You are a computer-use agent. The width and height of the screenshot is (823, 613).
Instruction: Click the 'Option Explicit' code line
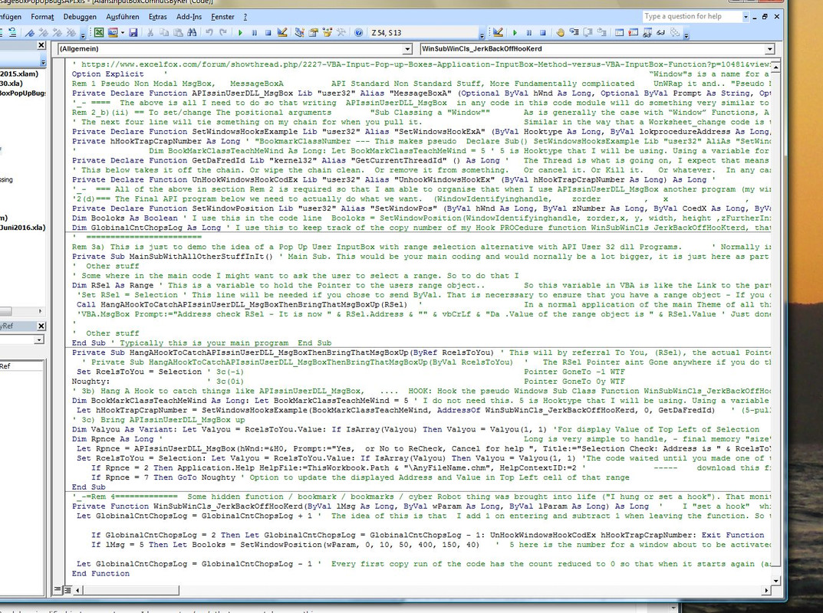(x=107, y=74)
